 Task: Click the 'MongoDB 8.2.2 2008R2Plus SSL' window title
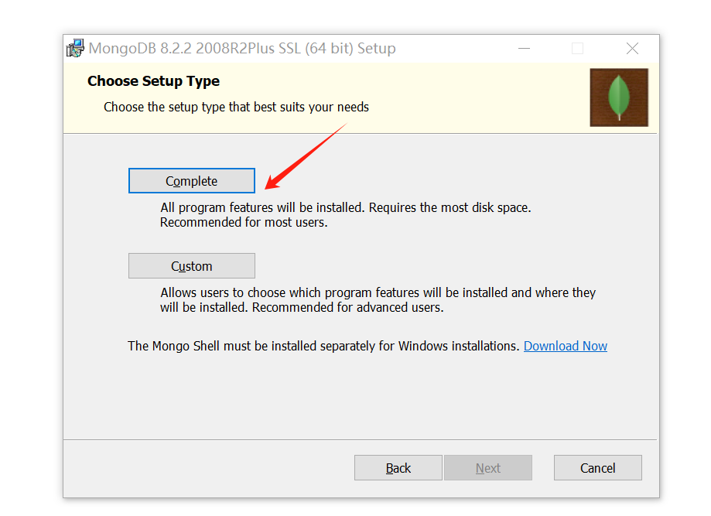click(242, 48)
